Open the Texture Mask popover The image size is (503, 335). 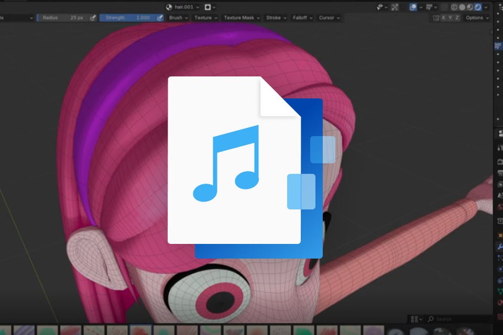point(242,18)
